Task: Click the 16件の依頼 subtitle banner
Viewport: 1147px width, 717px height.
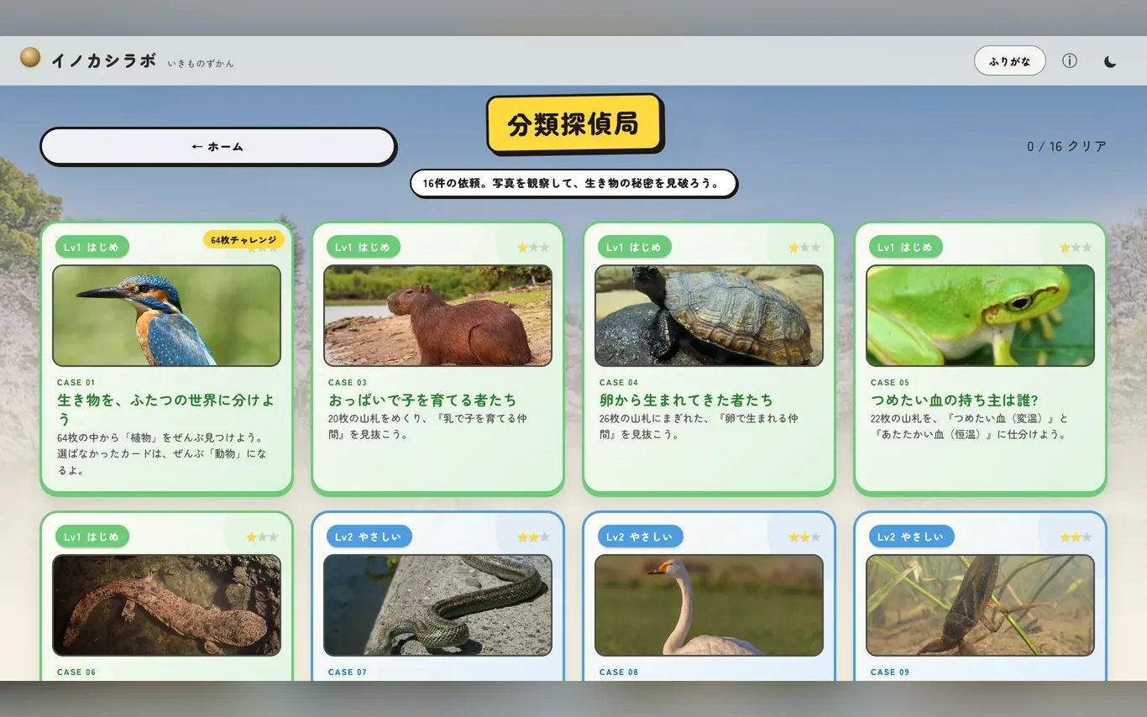Action: [573, 183]
